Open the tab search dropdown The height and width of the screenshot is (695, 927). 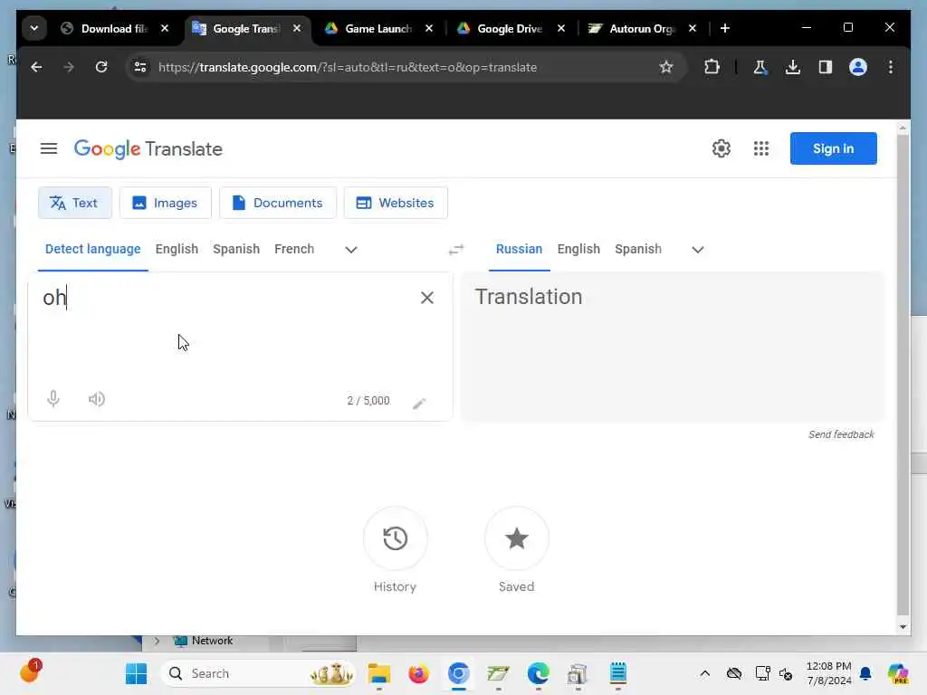(34, 28)
